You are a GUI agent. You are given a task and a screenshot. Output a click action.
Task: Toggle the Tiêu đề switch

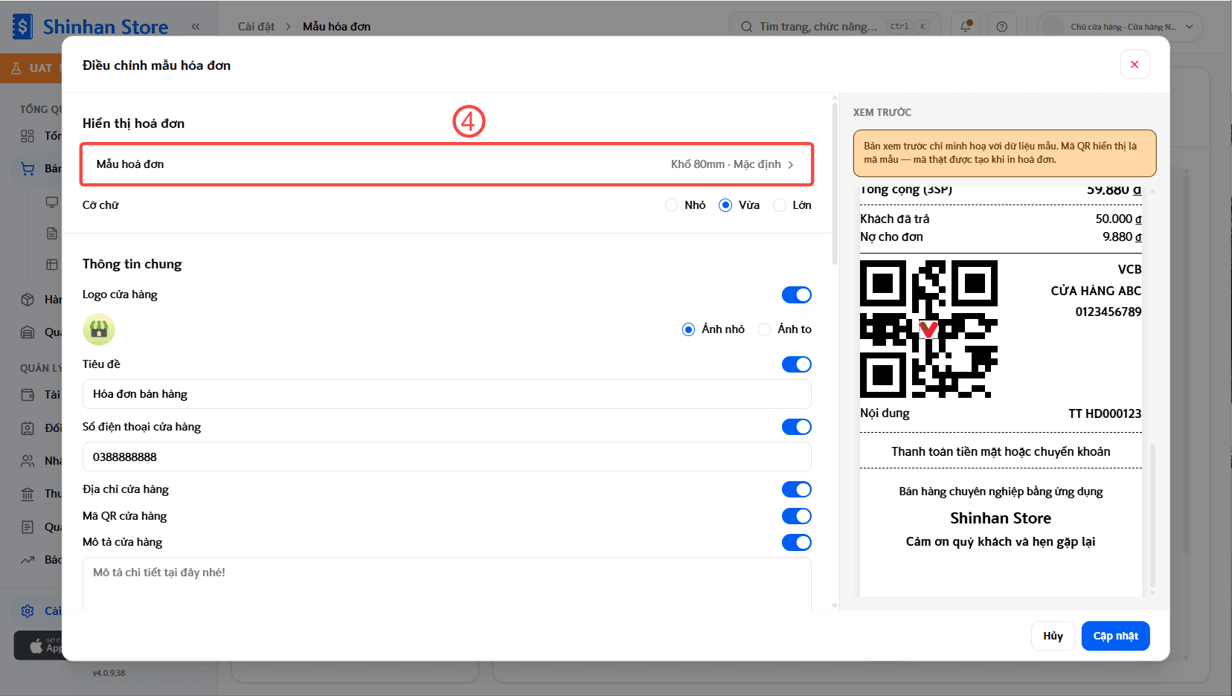(x=797, y=364)
